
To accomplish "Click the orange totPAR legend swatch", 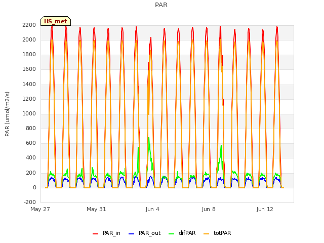I will [207, 234].
